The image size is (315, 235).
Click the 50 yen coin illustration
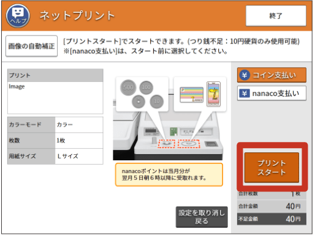tap(139, 102)
